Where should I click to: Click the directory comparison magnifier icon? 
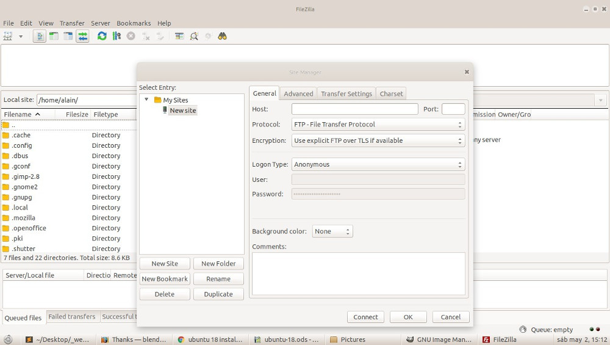pyautogui.click(x=194, y=36)
